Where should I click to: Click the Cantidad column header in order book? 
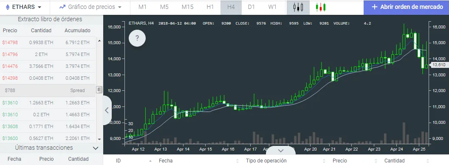coord(41,30)
